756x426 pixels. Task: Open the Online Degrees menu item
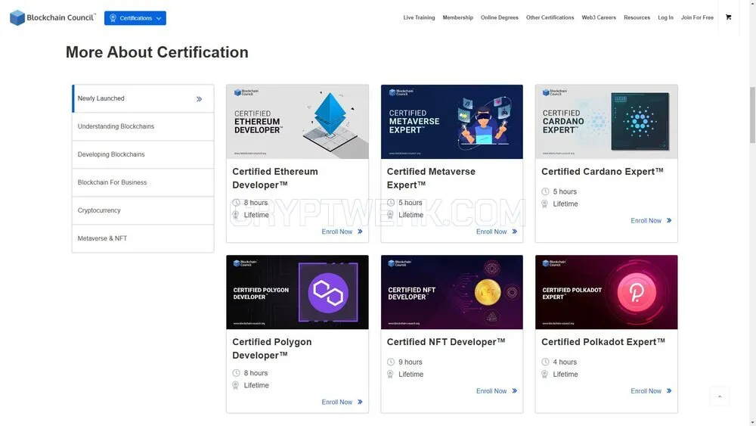click(x=500, y=17)
